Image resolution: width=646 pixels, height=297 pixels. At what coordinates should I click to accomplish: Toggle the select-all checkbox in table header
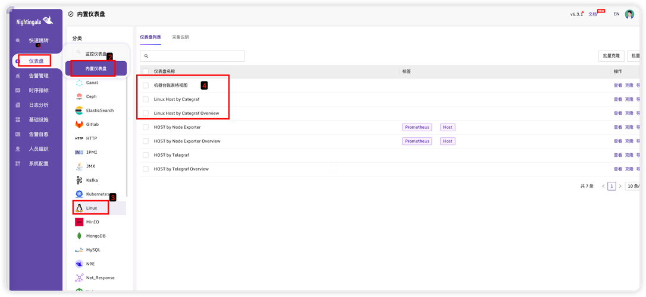tap(145, 71)
